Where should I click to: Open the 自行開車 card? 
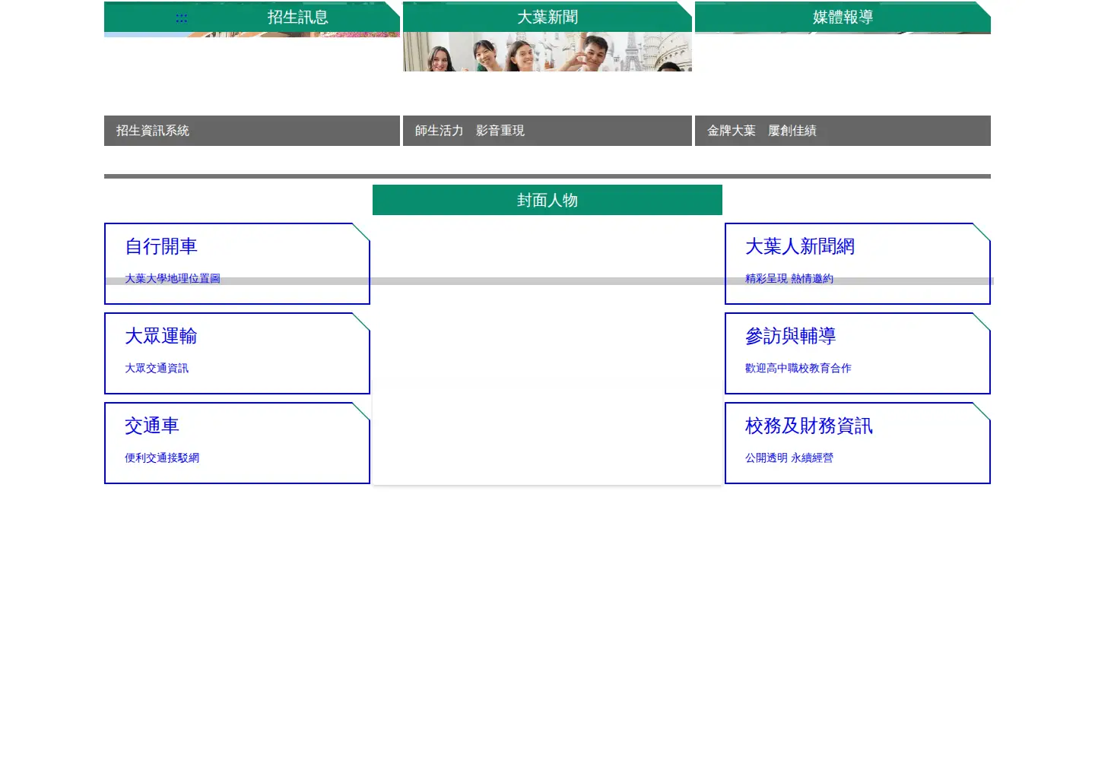237,264
